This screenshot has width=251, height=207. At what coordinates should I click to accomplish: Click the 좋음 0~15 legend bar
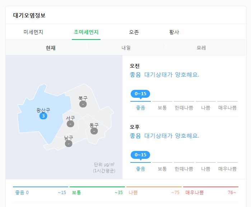[41, 191]
